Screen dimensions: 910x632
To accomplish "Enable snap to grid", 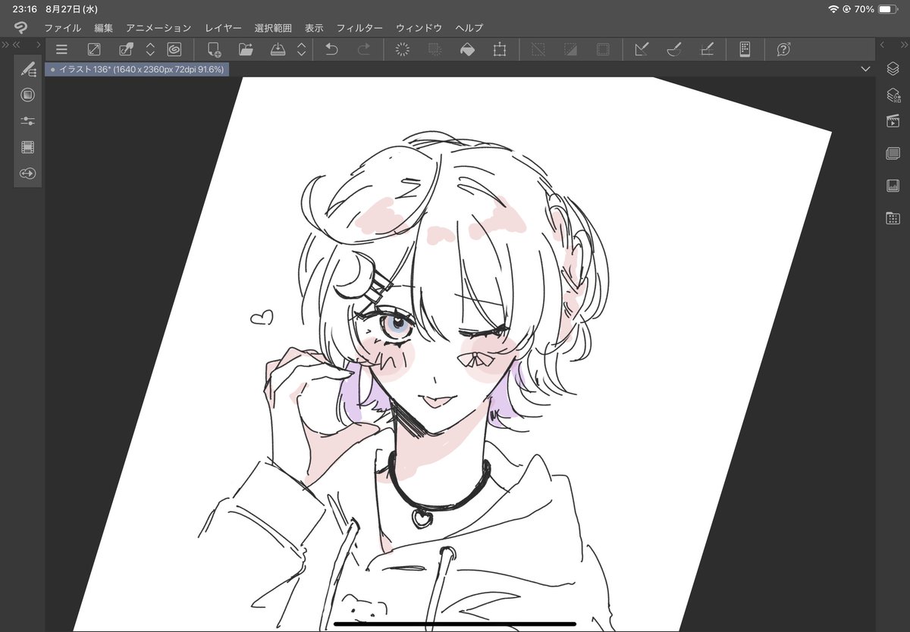I will point(705,49).
